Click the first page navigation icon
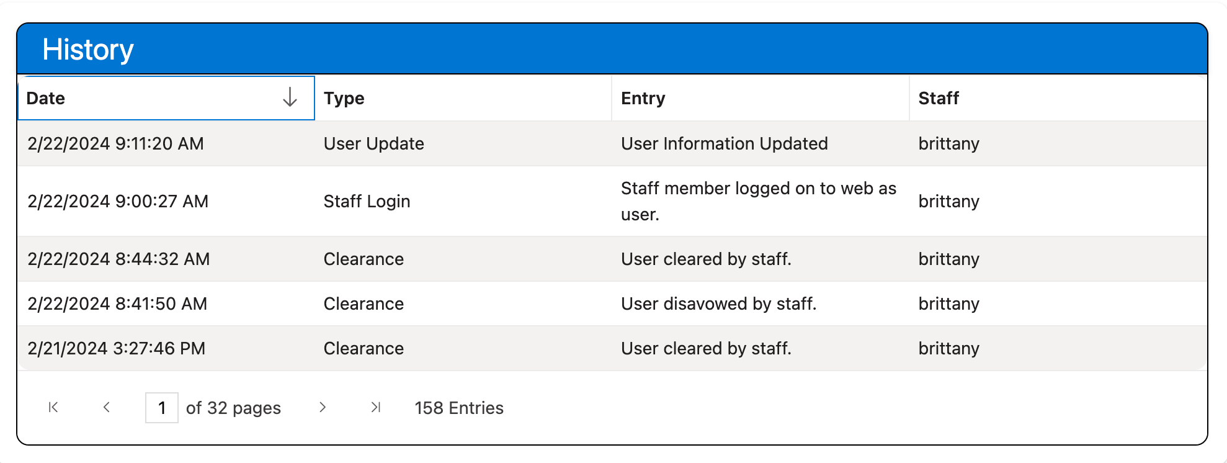This screenshot has height=463, width=1227. (x=53, y=408)
